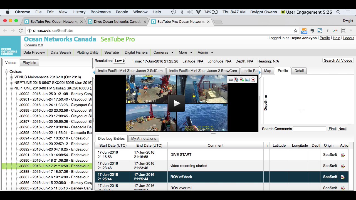Switch to the Dive: Ocean Networks Canada tab

[117, 22]
